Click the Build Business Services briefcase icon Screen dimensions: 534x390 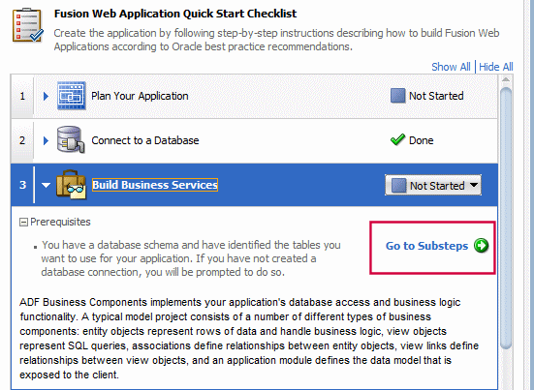tap(71, 185)
